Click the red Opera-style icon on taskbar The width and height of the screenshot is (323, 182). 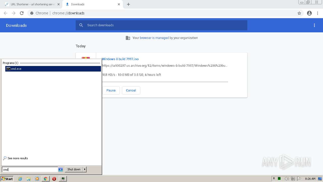tap(54, 179)
